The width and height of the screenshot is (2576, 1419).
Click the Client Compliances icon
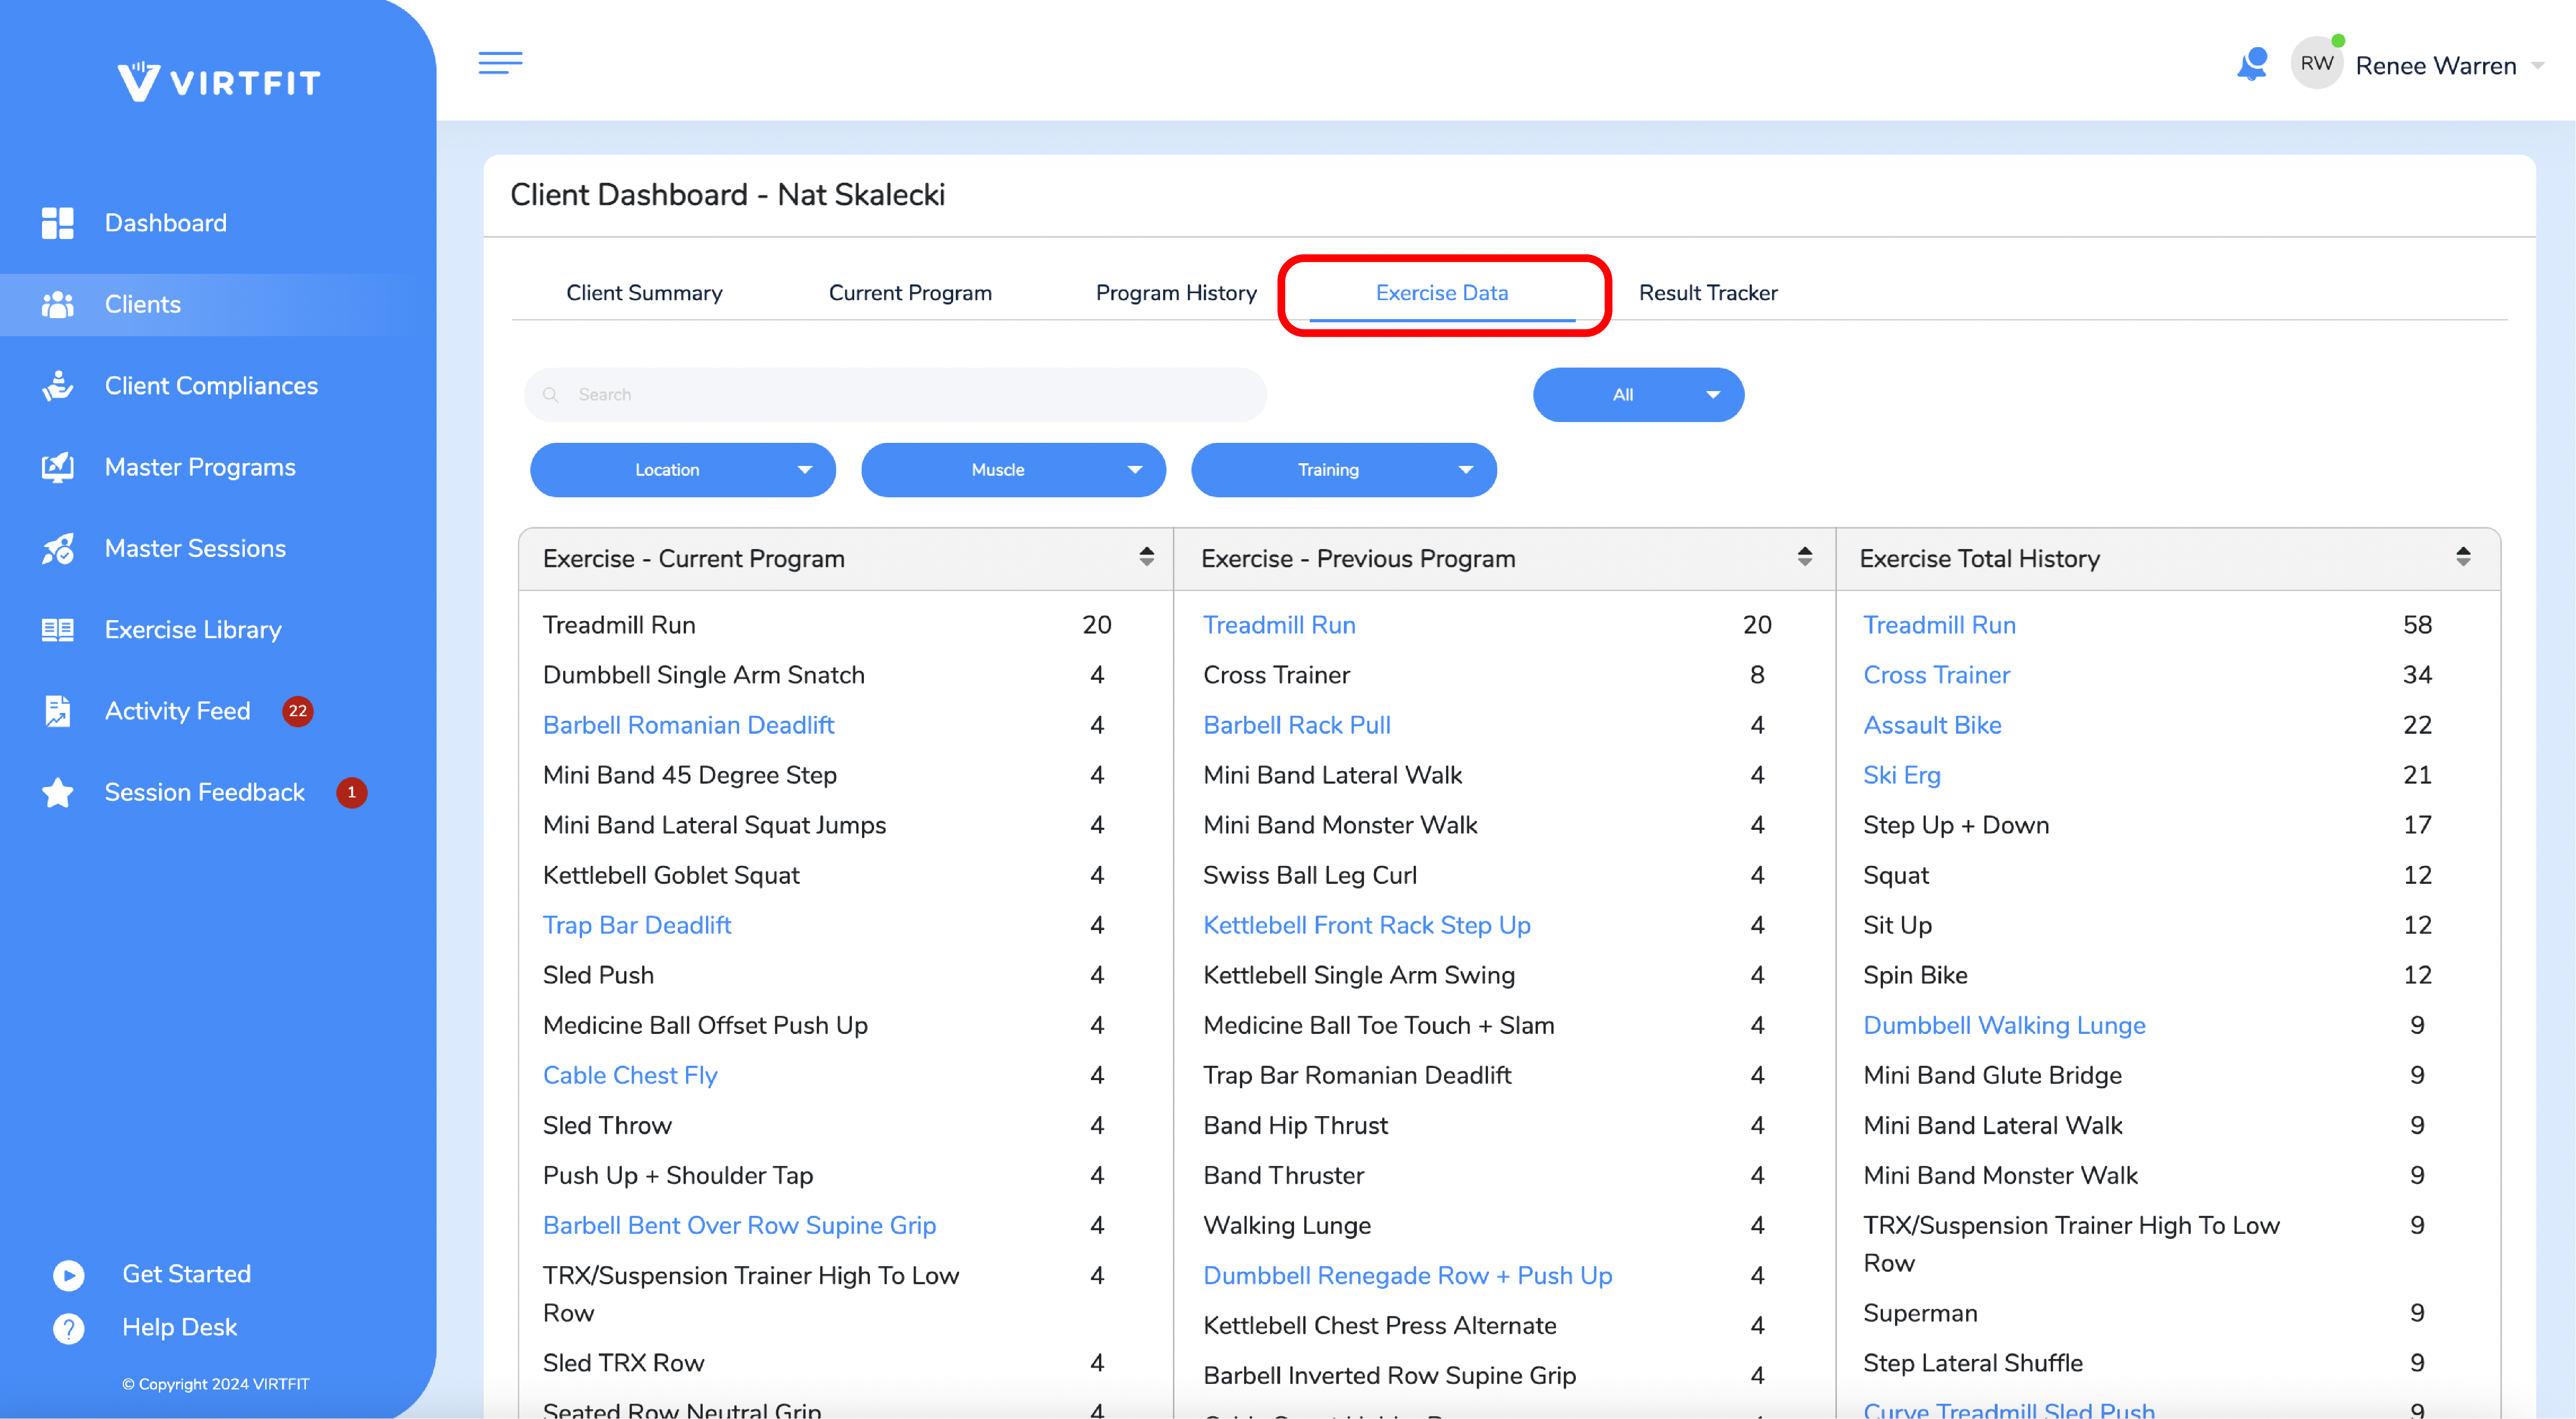pos(58,386)
